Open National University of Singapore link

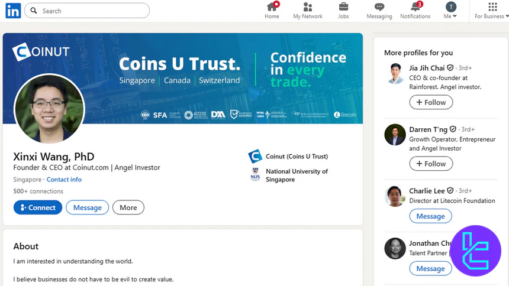297,175
